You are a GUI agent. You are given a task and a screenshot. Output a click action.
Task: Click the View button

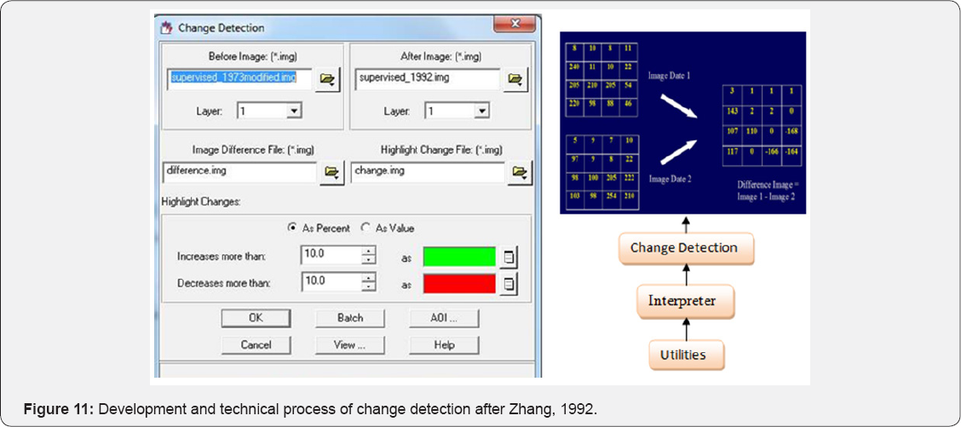click(x=349, y=345)
